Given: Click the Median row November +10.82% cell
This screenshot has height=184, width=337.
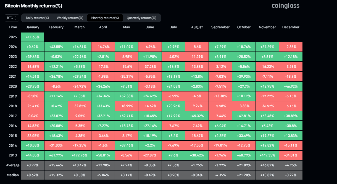Looking at the screenshot, I should tap(267, 175).
